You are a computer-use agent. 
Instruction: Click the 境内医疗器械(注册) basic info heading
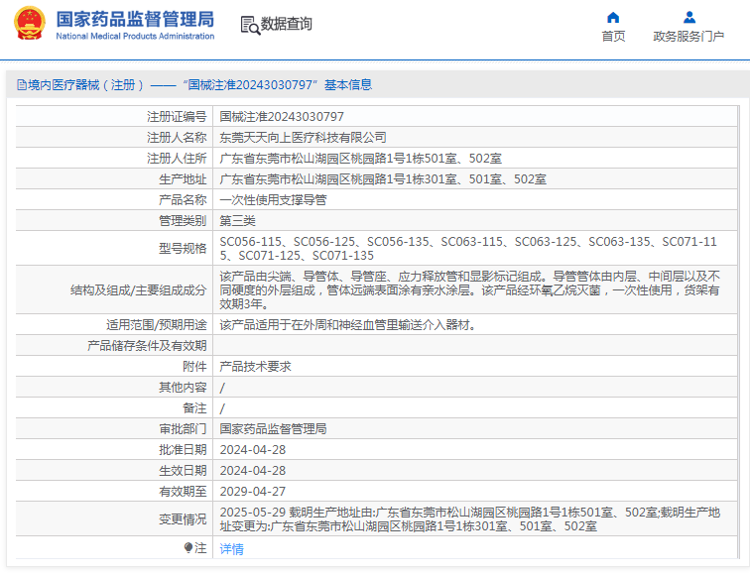point(199,85)
